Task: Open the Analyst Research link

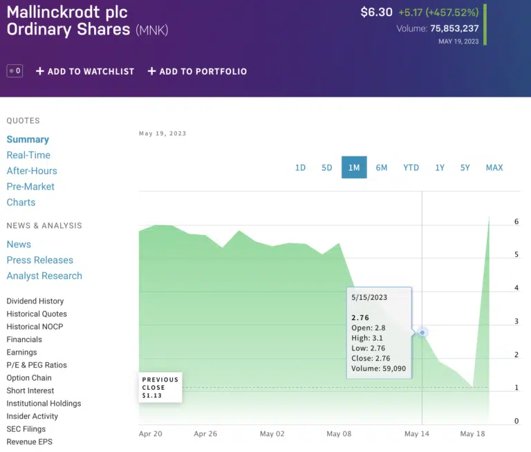Action: [44, 276]
